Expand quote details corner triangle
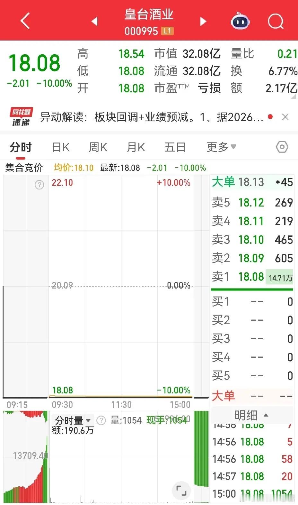The image size is (298, 505). click(293, 96)
